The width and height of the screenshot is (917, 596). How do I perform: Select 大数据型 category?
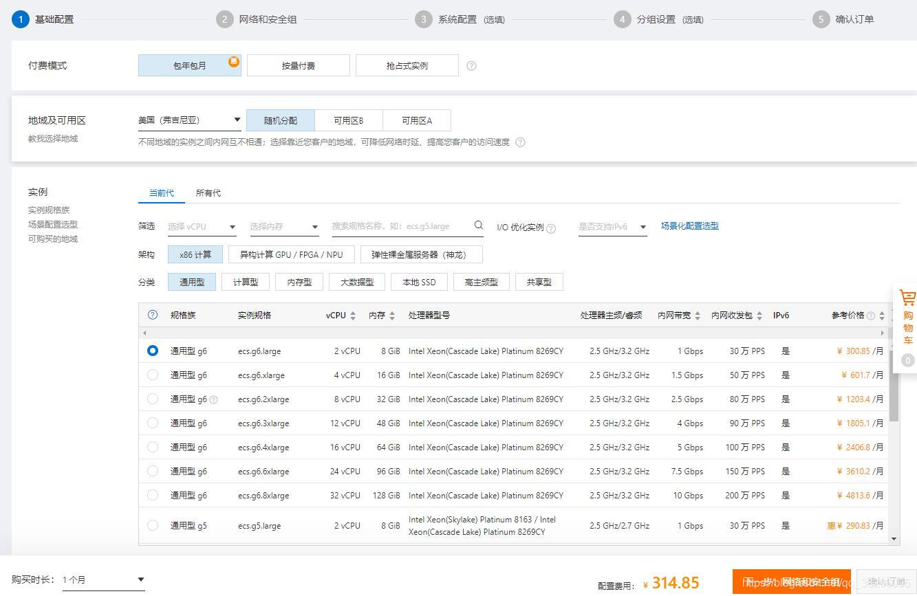pyautogui.click(x=357, y=282)
